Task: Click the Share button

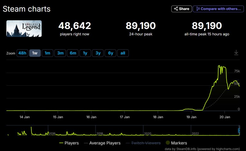Action: [181, 9]
